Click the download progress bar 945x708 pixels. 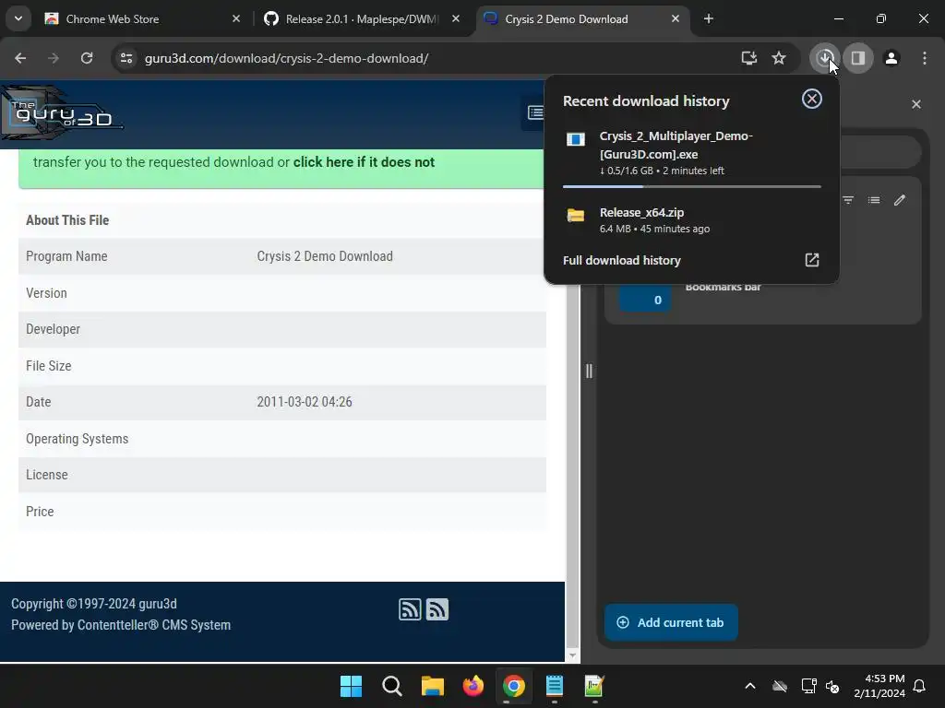point(692,186)
